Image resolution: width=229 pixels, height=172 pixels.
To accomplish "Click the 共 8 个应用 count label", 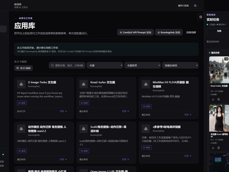I will [20, 62].
